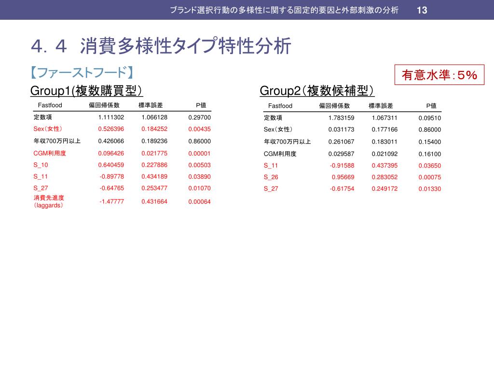Click the red CGM利用度 label in Group1
The width and height of the screenshot is (494, 371).
click(50, 153)
